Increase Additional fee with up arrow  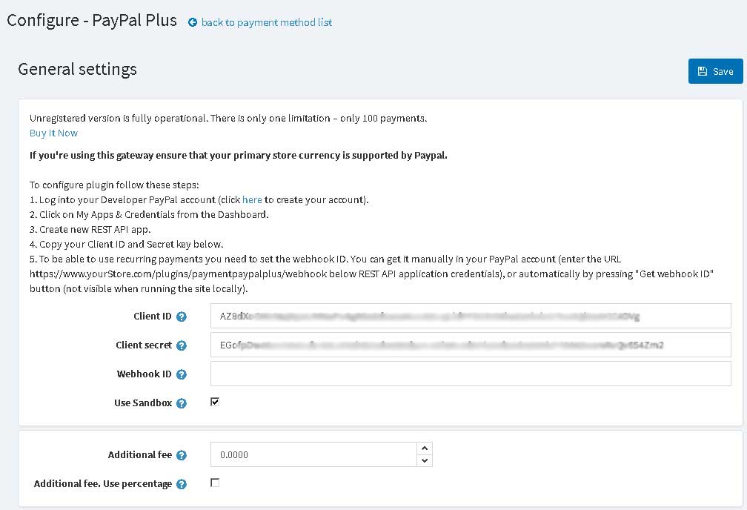pyautogui.click(x=424, y=448)
